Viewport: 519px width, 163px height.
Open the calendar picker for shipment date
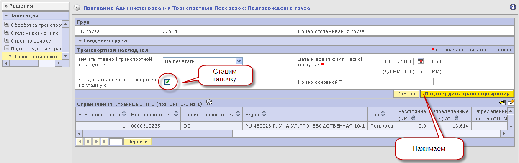[421, 61]
